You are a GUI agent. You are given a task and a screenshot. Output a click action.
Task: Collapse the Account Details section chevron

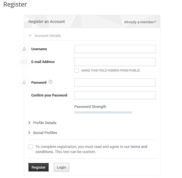point(30,35)
